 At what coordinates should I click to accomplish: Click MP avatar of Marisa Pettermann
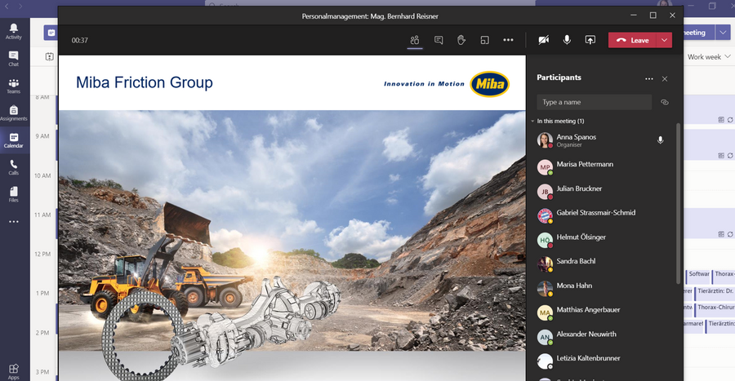545,166
